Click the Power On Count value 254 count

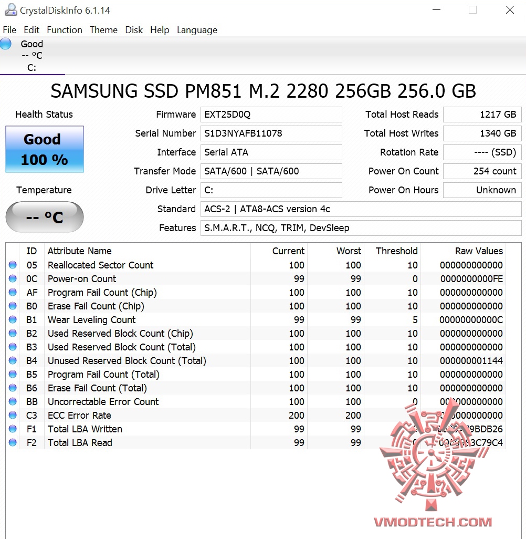pyautogui.click(x=482, y=171)
